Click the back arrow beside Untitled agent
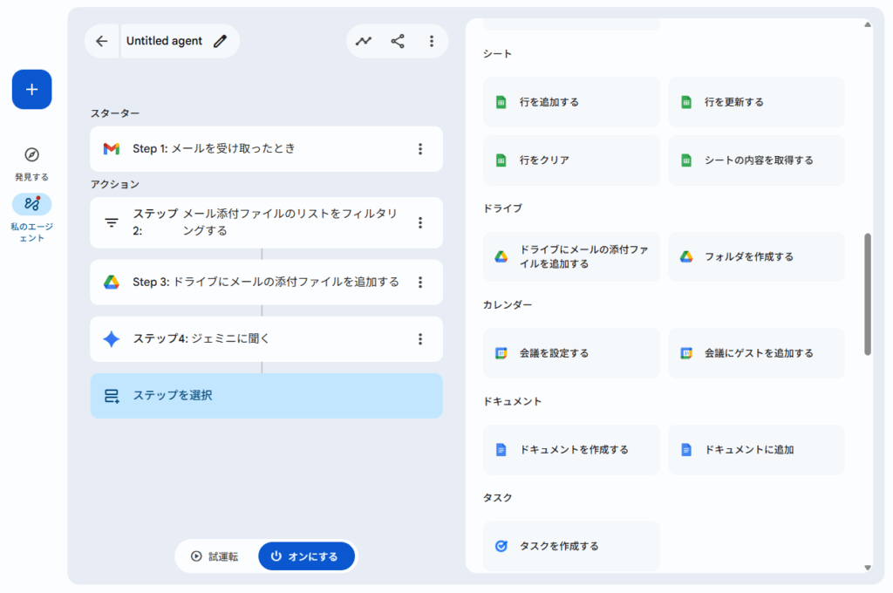The image size is (893, 593). [102, 41]
